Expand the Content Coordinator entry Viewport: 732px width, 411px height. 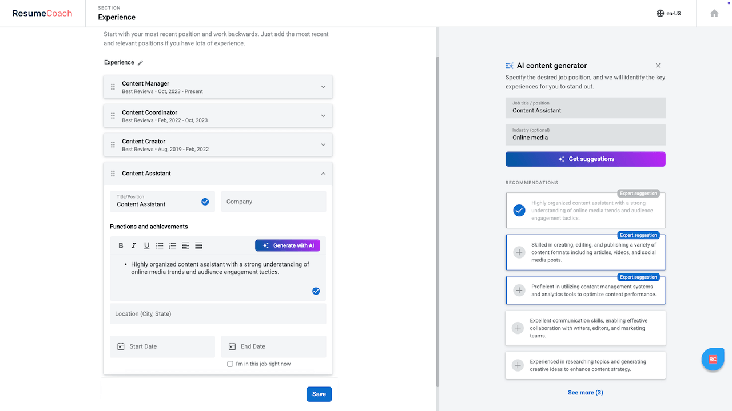[x=323, y=115]
